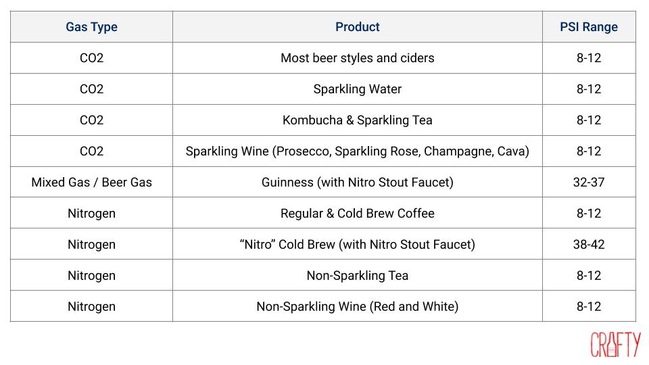Click the Kombucha & Sparkling Tea cell
649x365 pixels.
point(357,120)
